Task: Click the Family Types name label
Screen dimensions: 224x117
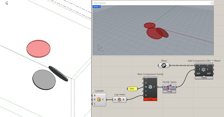Action: (169, 82)
